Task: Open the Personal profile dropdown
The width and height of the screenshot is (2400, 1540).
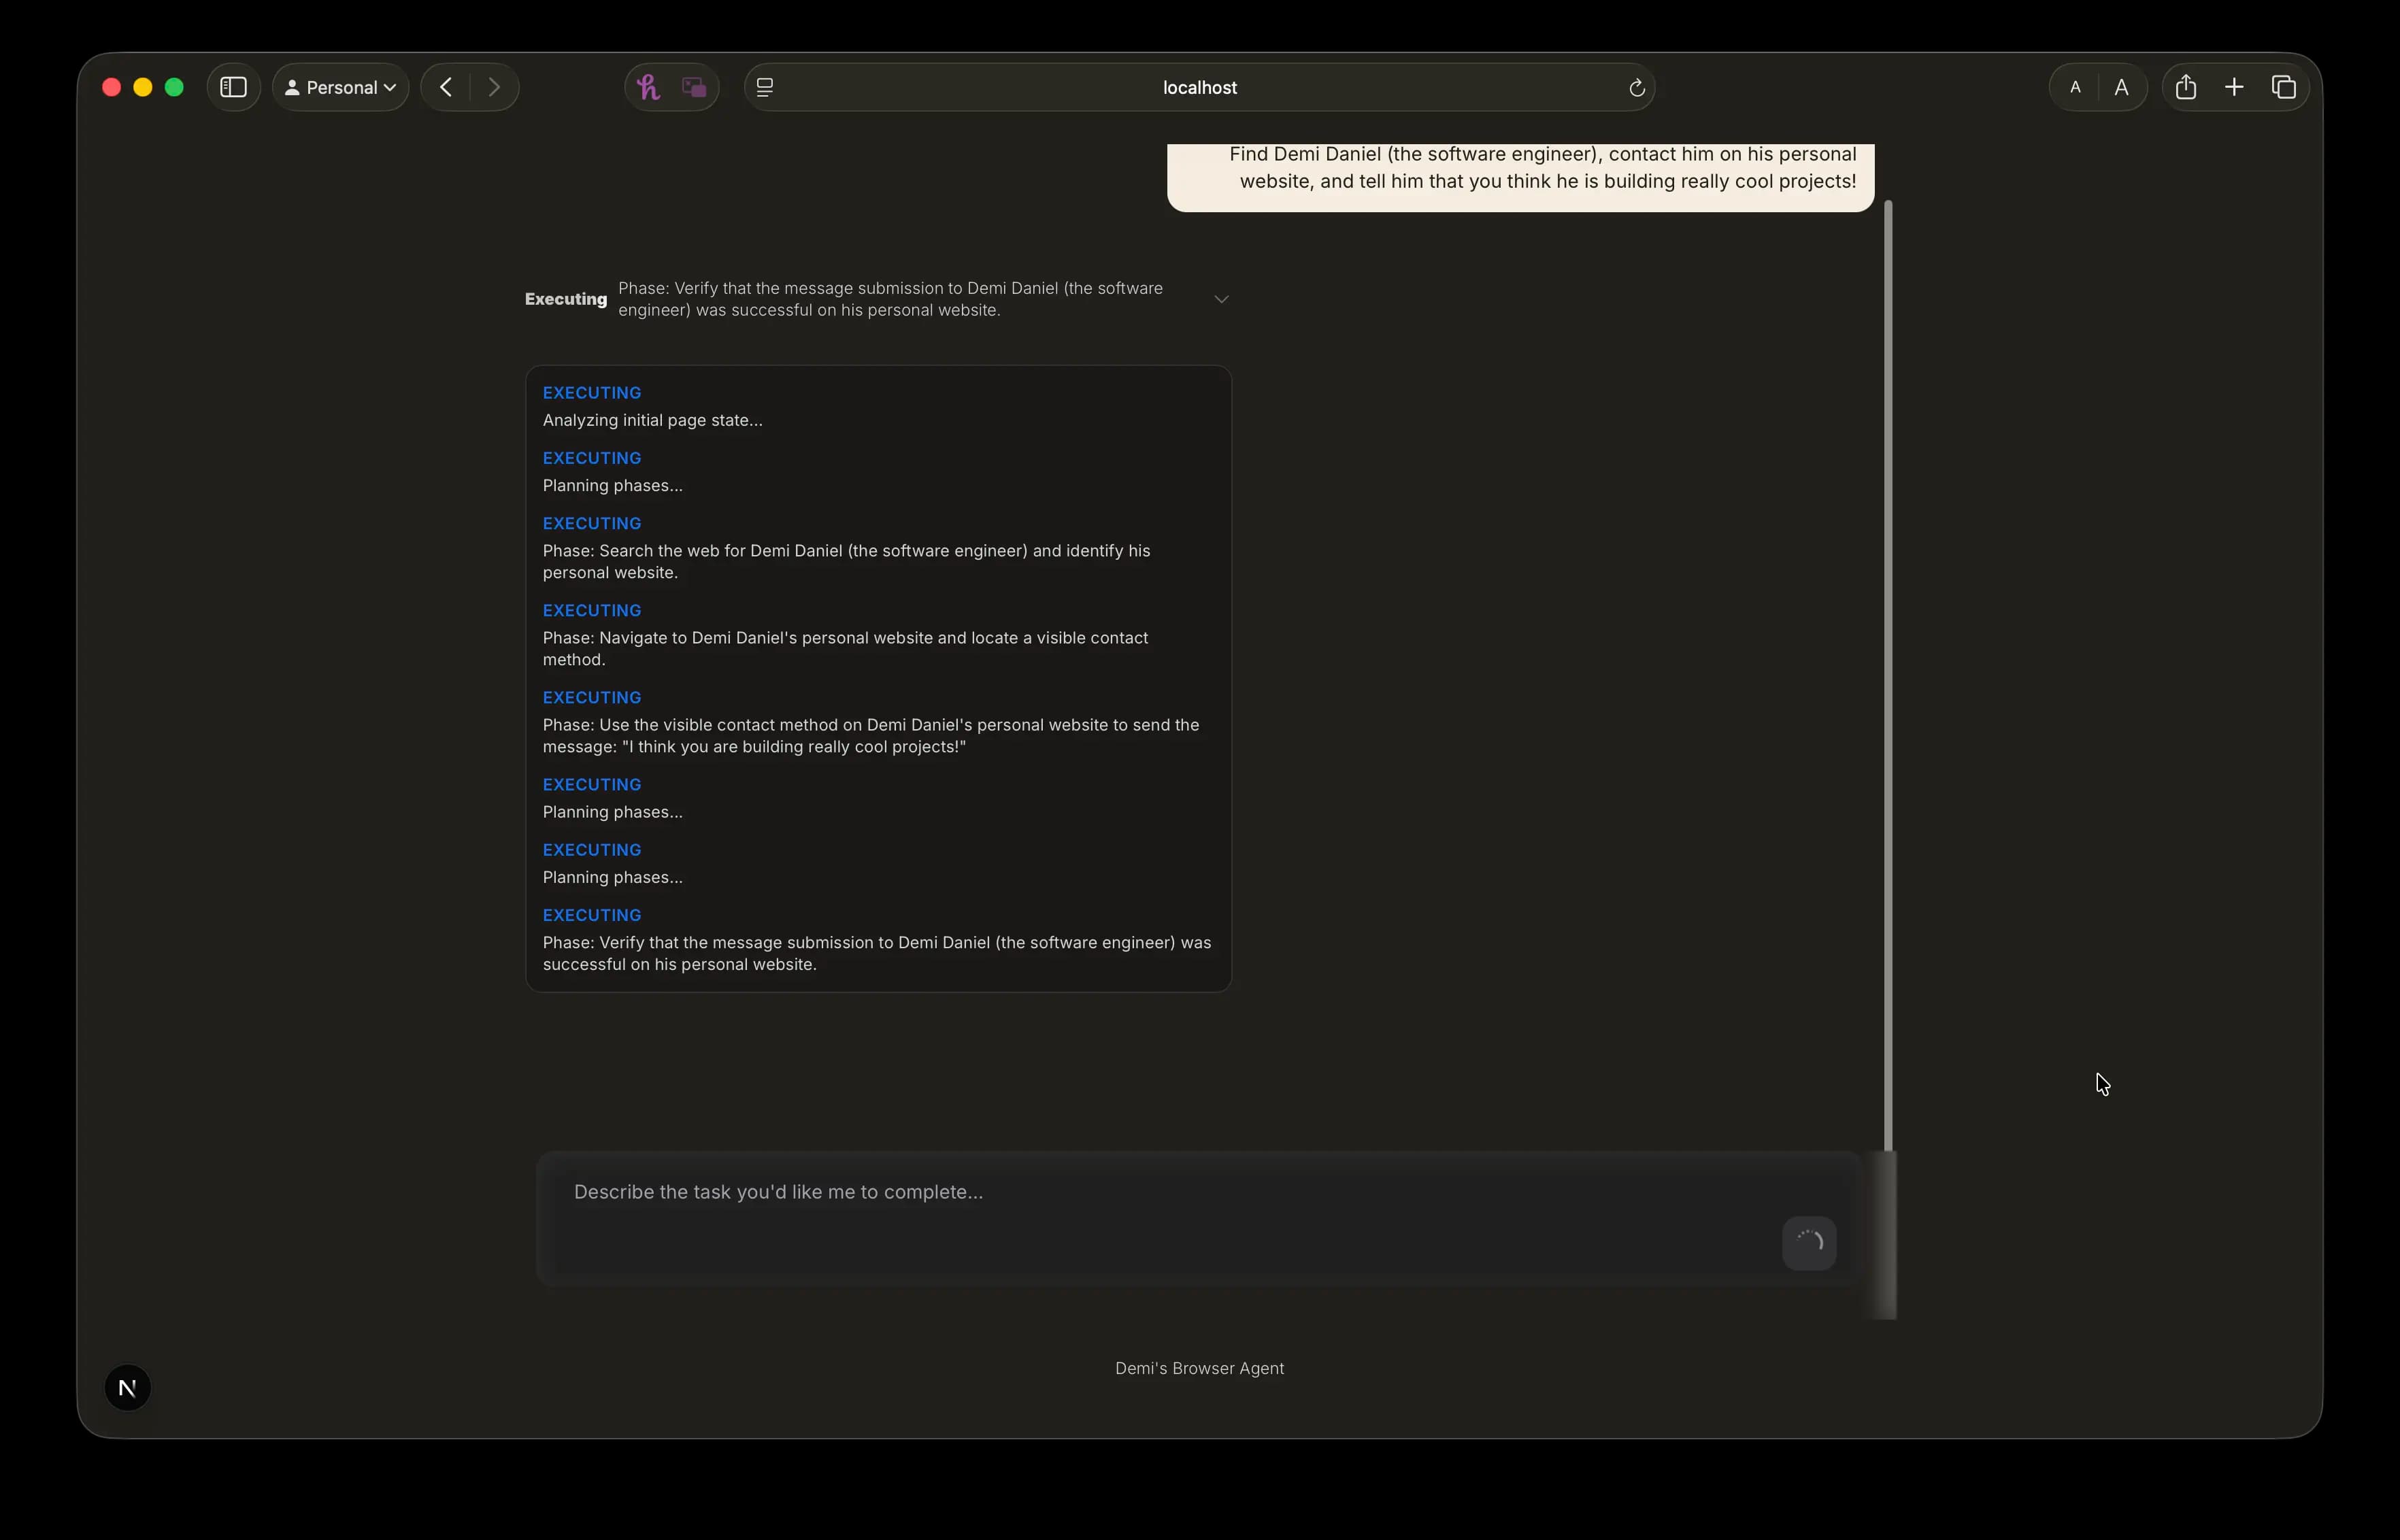Action: [340, 87]
